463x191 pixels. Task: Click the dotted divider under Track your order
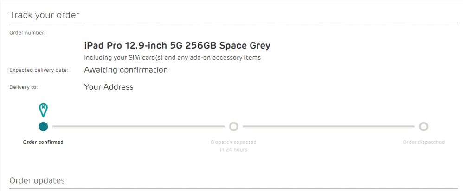click(233, 23)
